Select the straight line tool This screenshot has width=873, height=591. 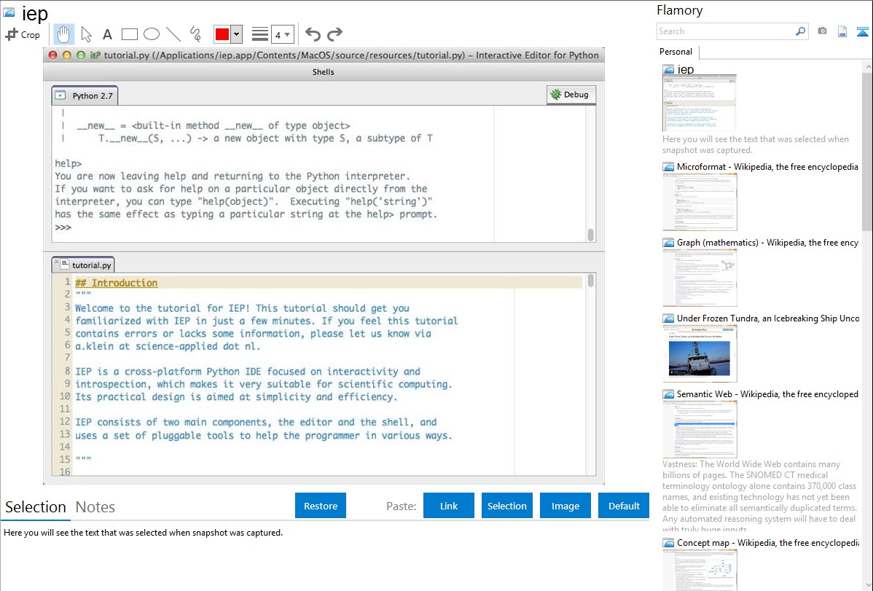point(173,34)
